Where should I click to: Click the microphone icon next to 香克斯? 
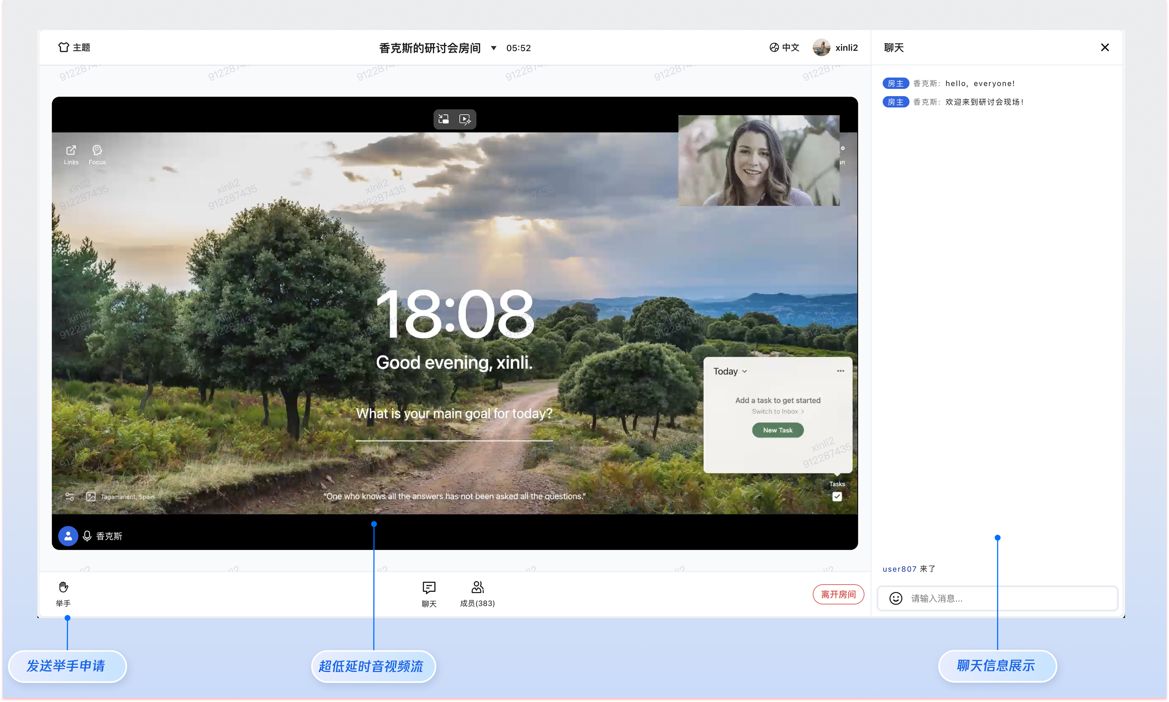[87, 536]
